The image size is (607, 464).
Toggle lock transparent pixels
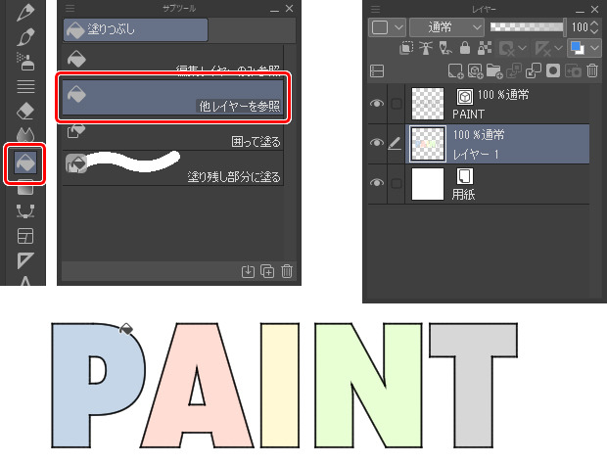click(485, 48)
